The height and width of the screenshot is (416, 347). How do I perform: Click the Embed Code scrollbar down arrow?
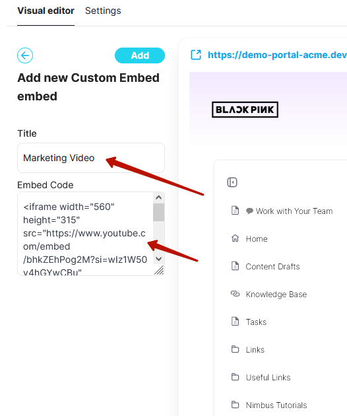click(x=159, y=259)
